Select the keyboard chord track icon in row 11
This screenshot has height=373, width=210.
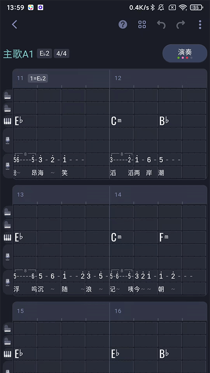7,121
